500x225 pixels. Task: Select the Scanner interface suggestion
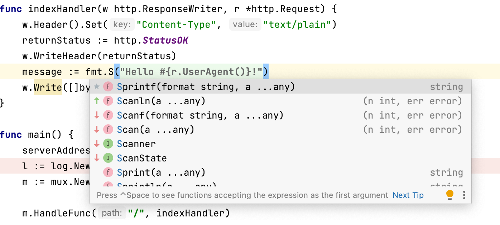pos(136,144)
